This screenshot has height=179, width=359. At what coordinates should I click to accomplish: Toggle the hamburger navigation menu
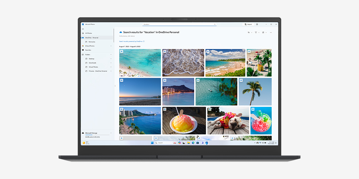pyautogui.click(x=83, y=29)
